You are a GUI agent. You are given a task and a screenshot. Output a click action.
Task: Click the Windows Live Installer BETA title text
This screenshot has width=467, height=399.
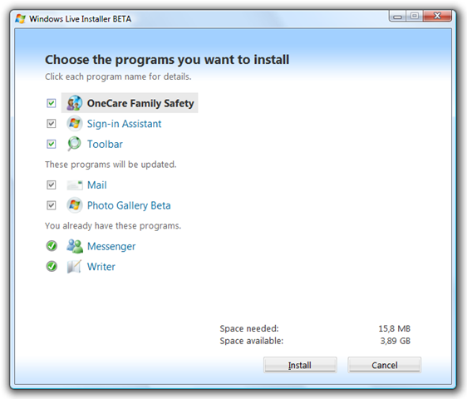coord(80,19)
